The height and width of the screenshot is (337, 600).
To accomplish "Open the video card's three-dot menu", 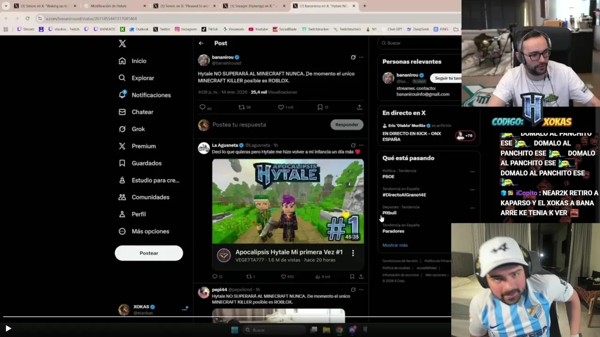I will tap(353, 253).
